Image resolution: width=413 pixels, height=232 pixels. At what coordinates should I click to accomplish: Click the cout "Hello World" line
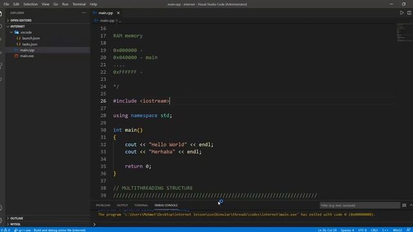click(x=169, y=144)
